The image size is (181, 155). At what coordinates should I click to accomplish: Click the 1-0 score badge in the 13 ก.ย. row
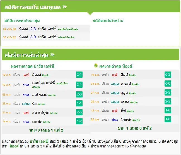[x=168, y=110]
